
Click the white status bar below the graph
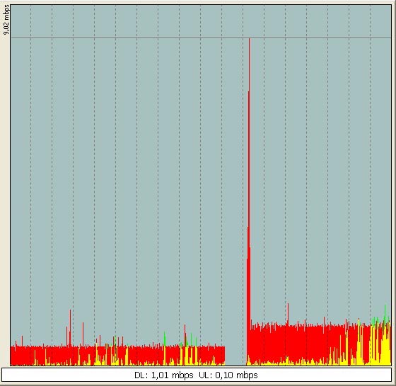(x=197, y=375)
